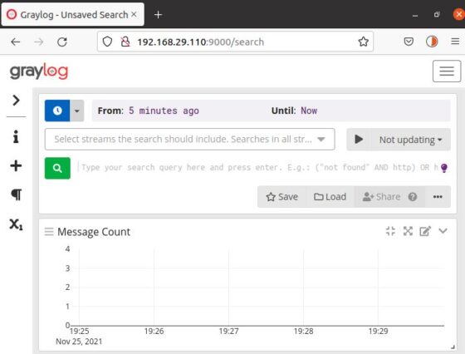Open the streams selection dropdown
Viewport: 465px width, 354px height.
pyautogui.click(x=190, y=139)
